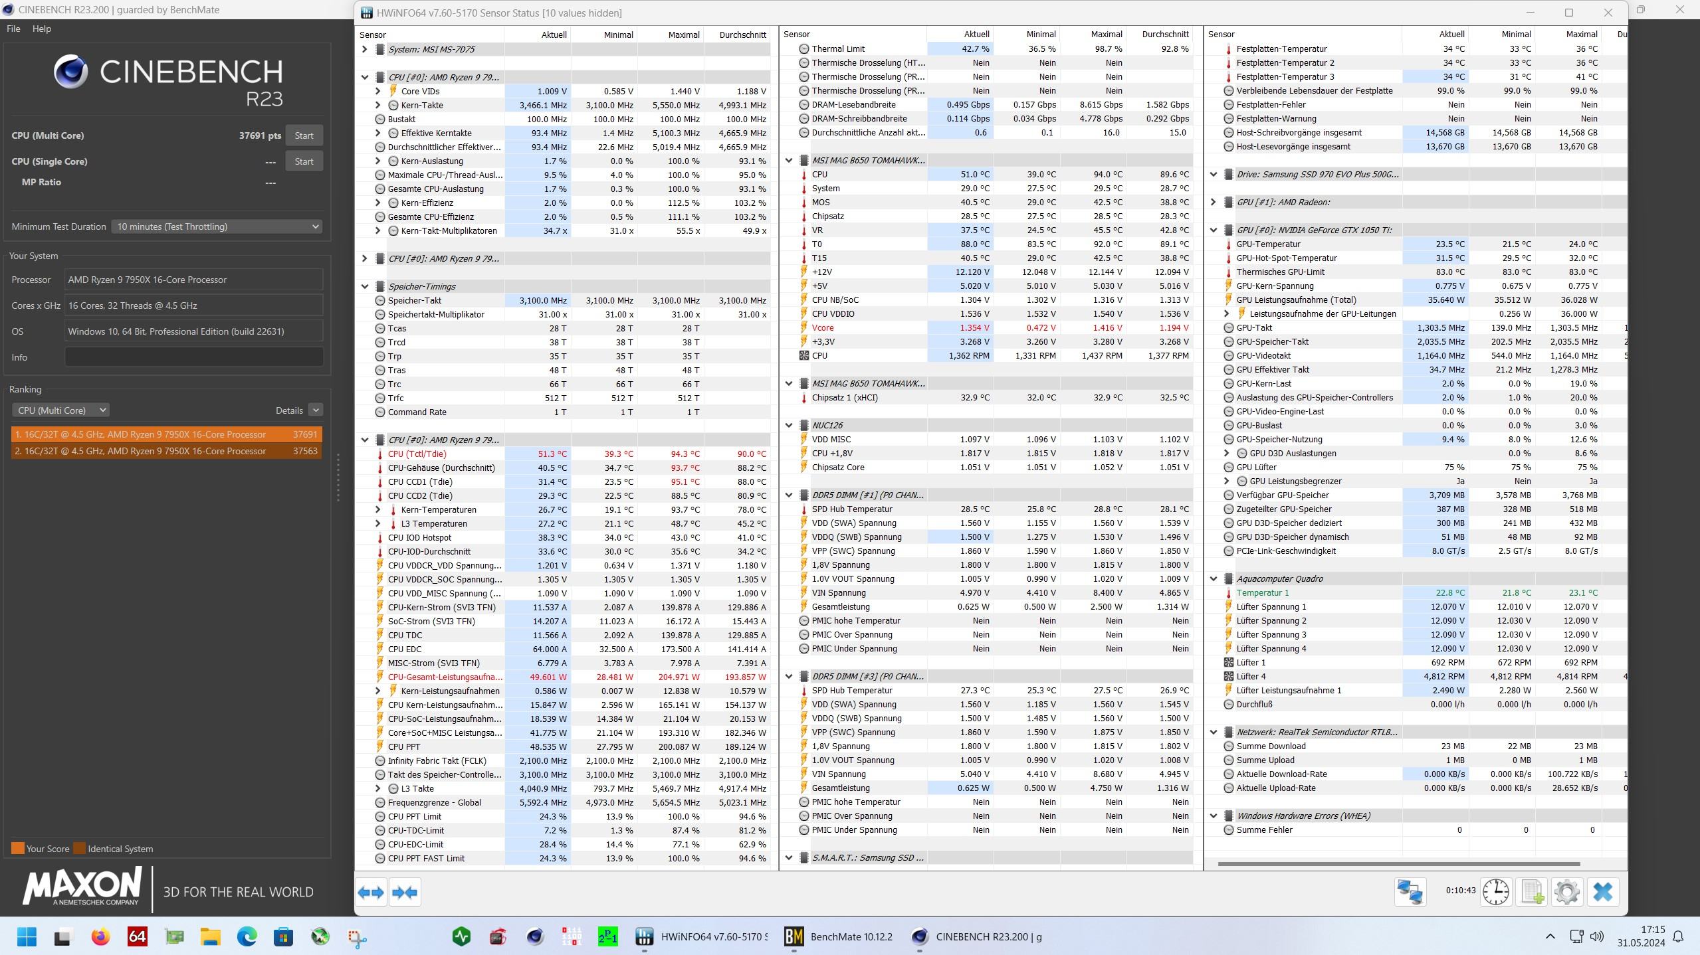1700x955 pixels.
Task: Click the Info input field
Action: (x=193, y=357)
